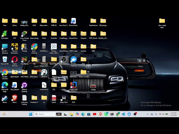Select the Docker Desktop shortcut icon
The height and width of the screenshot is (134, 179).
pos(74,61)
